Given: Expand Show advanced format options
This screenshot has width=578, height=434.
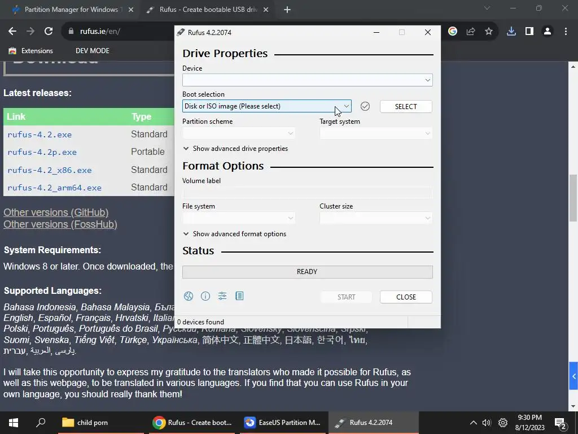Looking at the screenshot, I should click(235, 234).
